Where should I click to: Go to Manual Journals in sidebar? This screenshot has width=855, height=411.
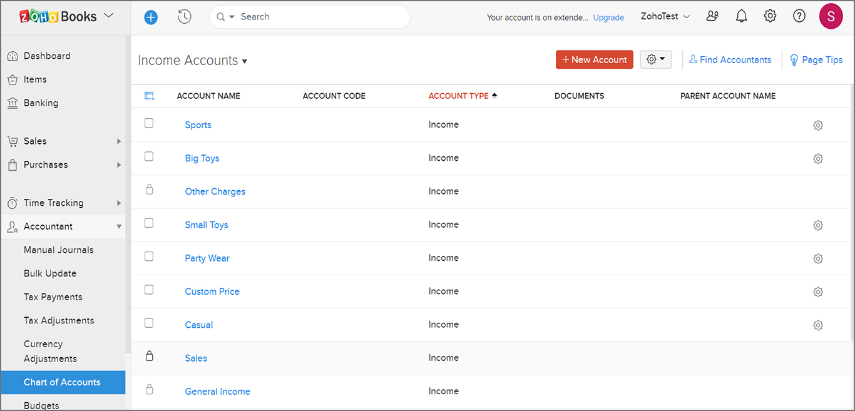click(x=59, y=250)
